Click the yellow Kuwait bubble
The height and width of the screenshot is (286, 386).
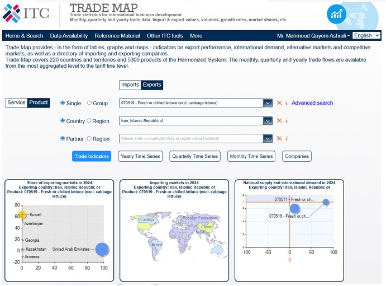(22, 215)
